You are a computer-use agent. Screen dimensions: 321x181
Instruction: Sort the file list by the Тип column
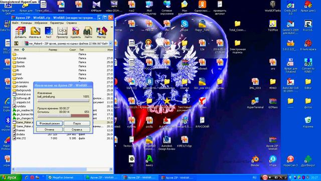(91, 50)
